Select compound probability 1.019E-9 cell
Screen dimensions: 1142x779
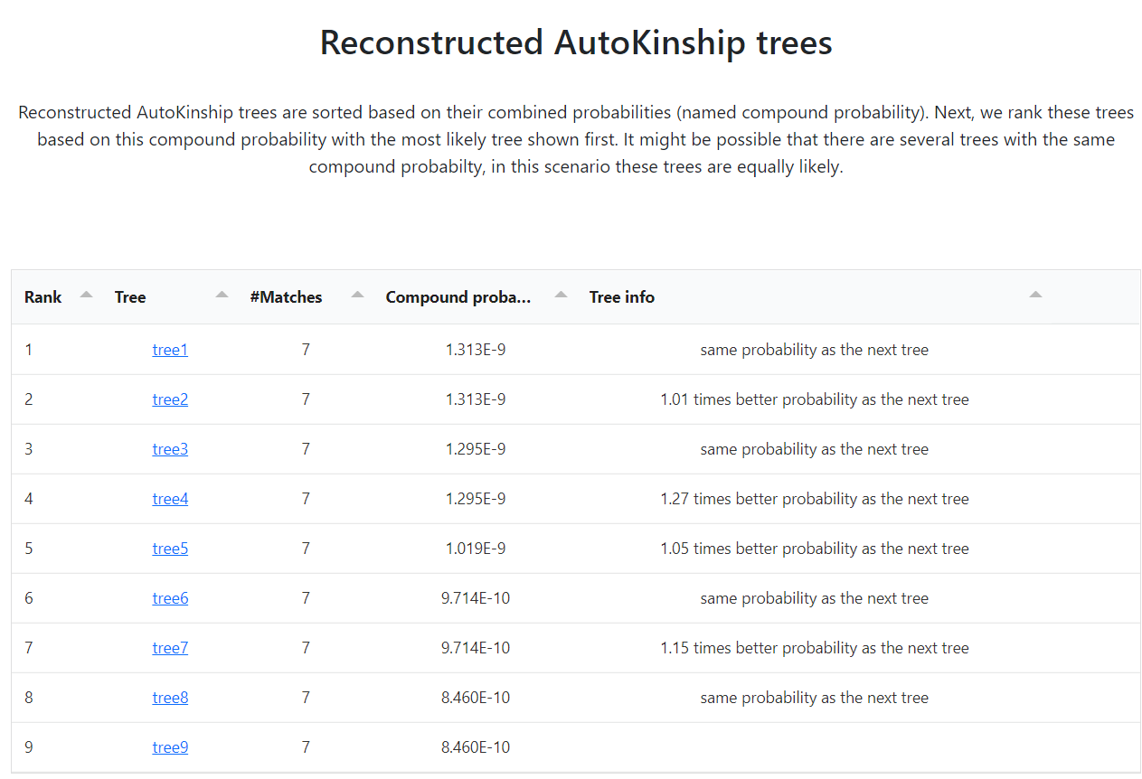tap(476, 549)
